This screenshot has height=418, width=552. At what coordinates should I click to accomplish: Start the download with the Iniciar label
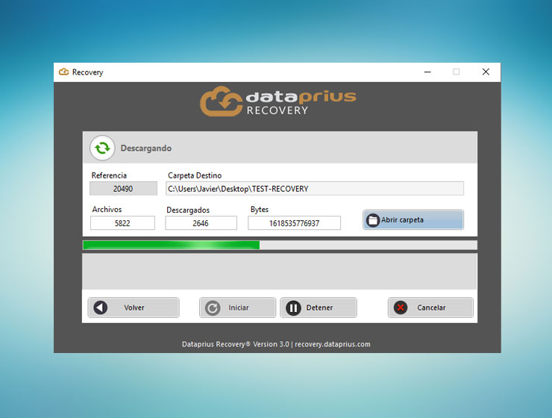click(239, 308)
